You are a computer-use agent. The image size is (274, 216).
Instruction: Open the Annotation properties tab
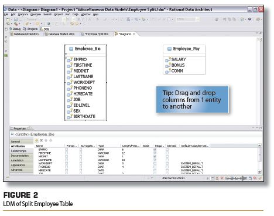22,160
